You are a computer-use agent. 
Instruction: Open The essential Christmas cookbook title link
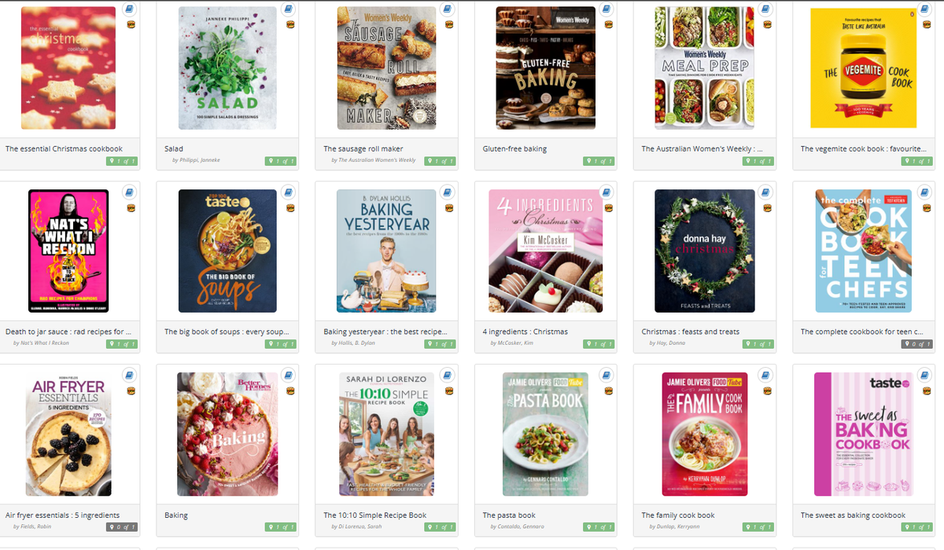point(64,148)
